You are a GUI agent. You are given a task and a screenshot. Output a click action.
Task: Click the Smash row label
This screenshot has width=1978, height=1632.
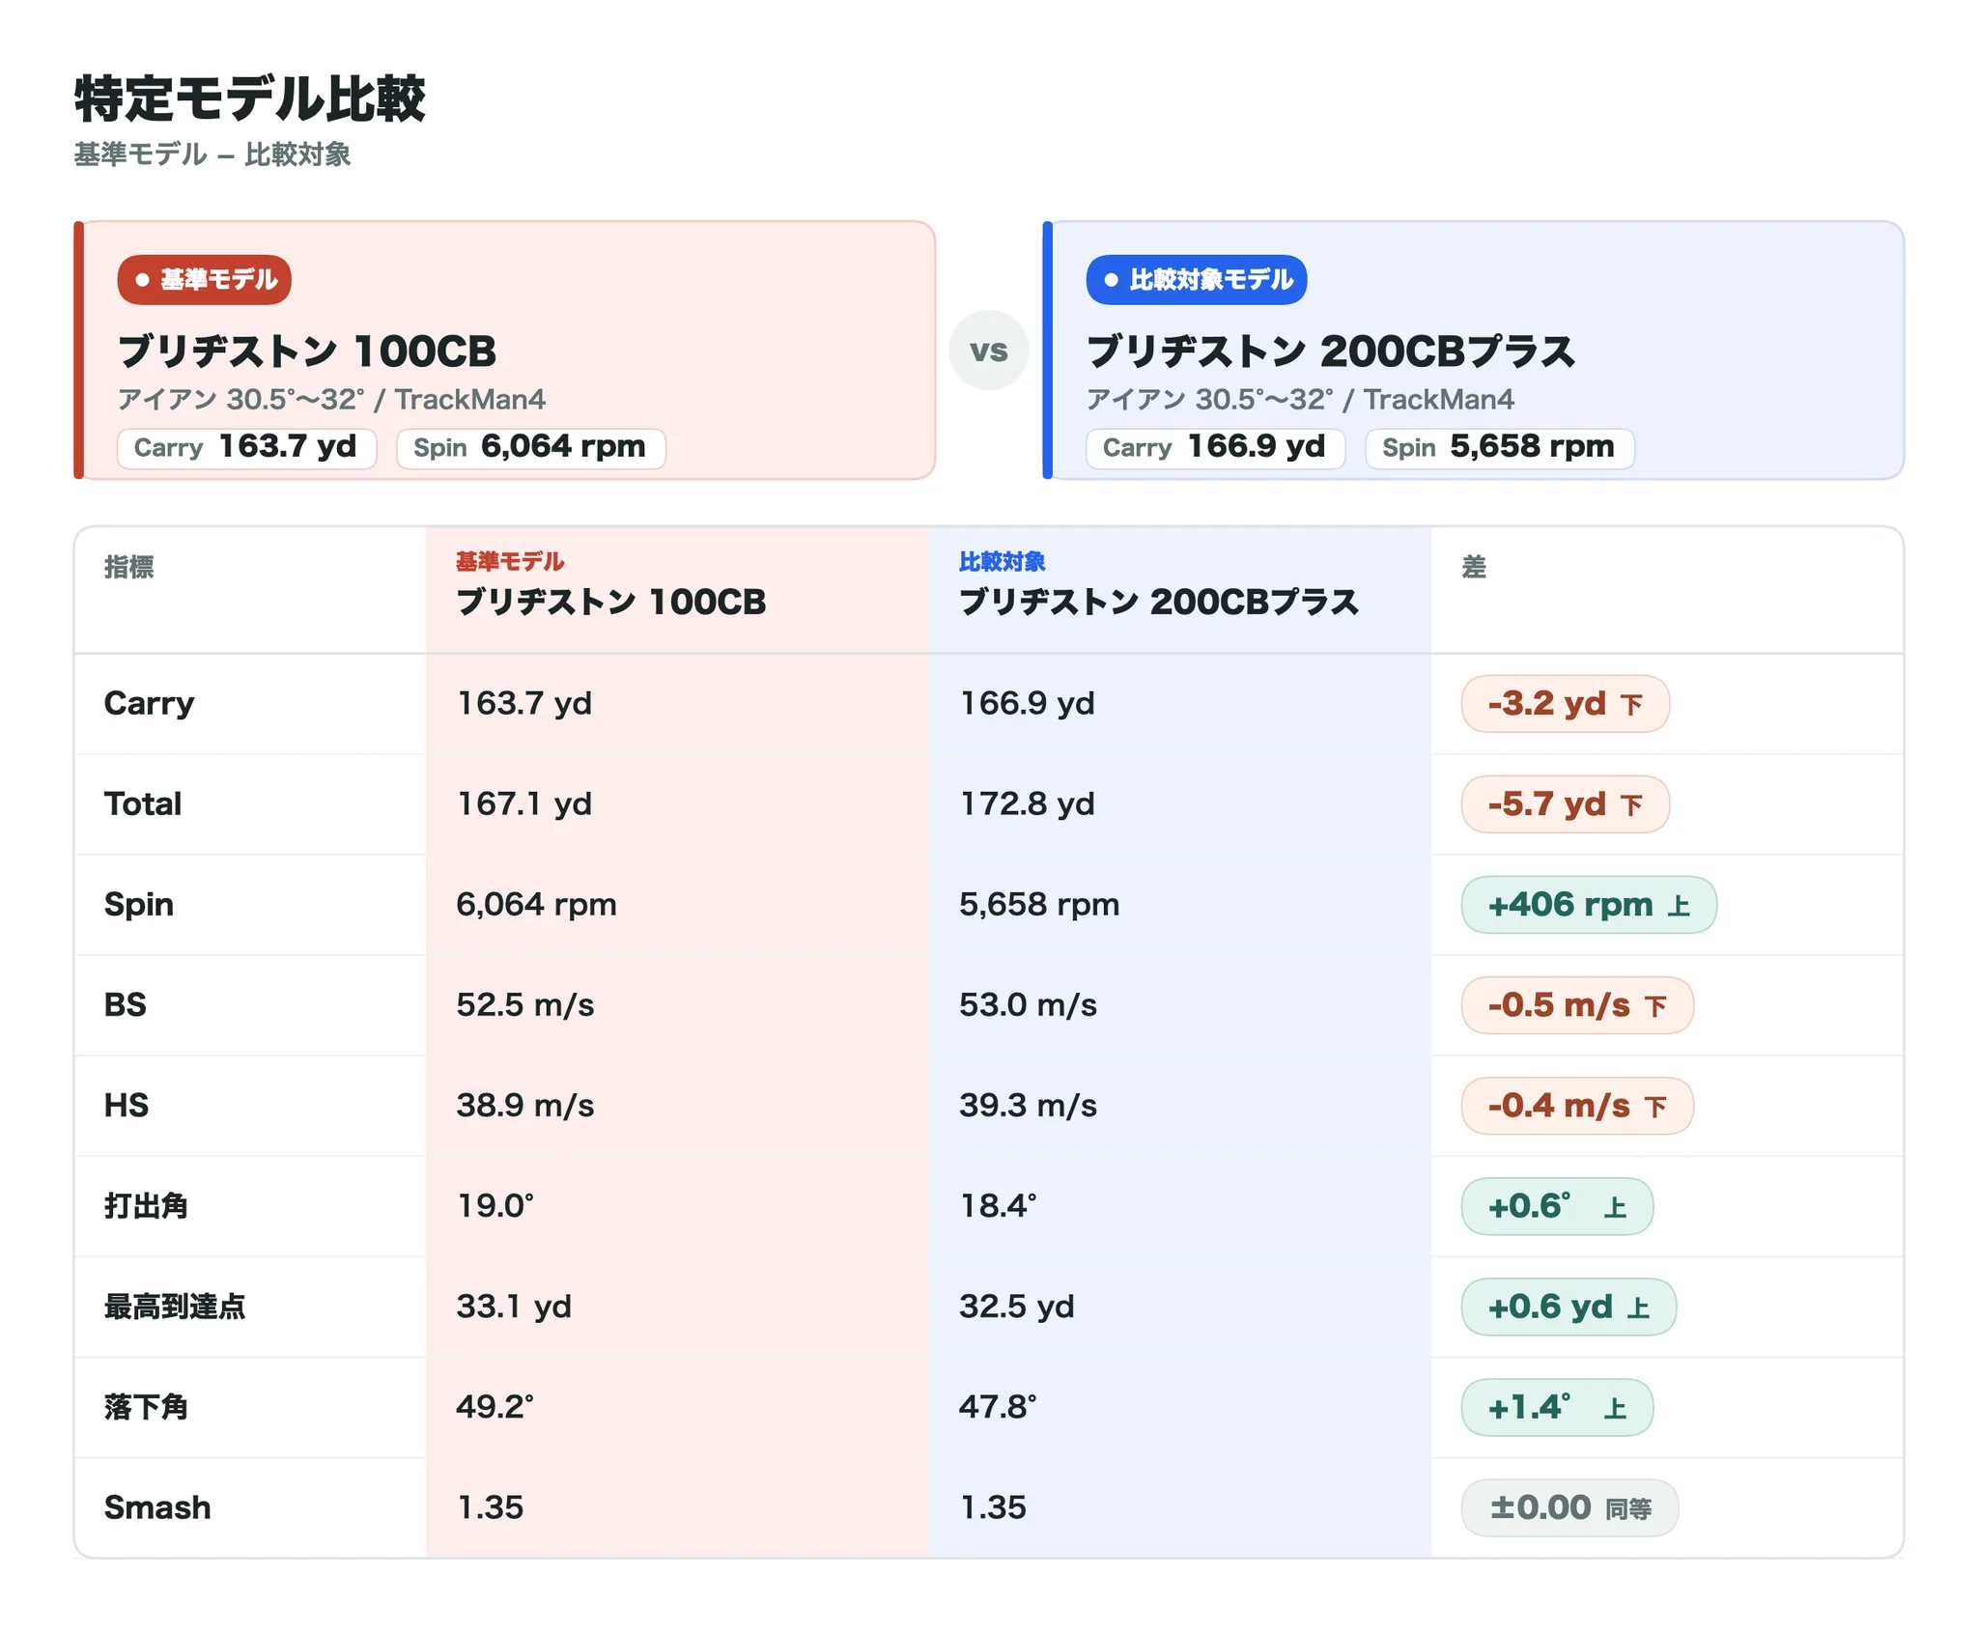(157, 1507)
